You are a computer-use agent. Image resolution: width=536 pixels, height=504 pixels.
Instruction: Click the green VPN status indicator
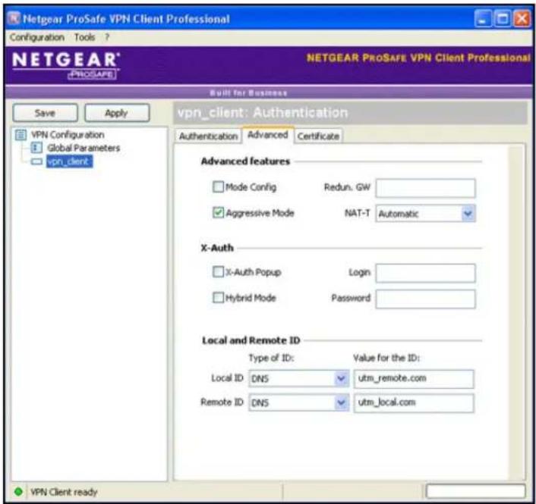pos(18,492)
